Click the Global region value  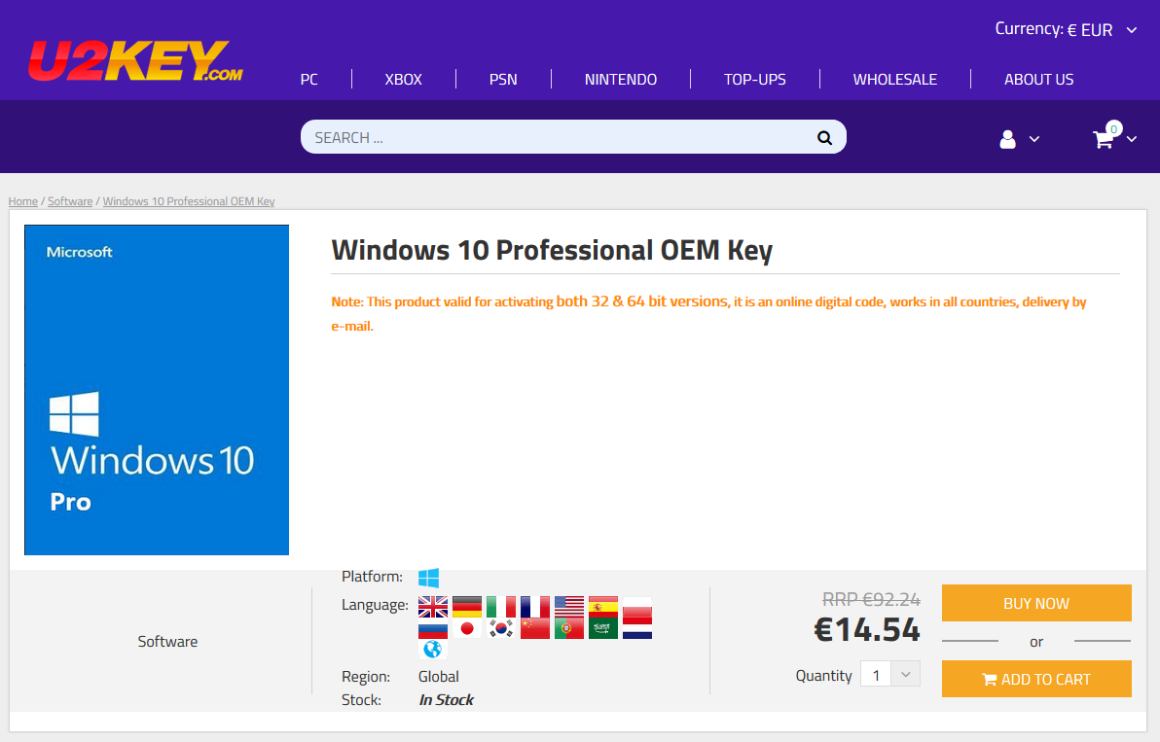439,676
